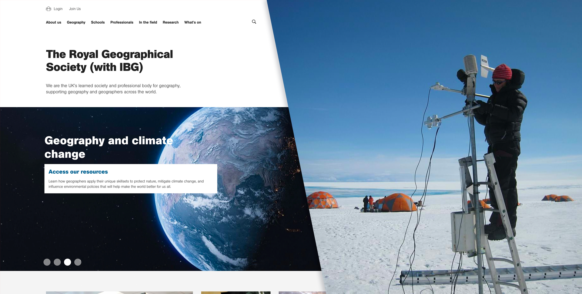Click the resources description card
The height and width of the screenshot is (294, 582).
pyautogui.click(x=131, y=178)
